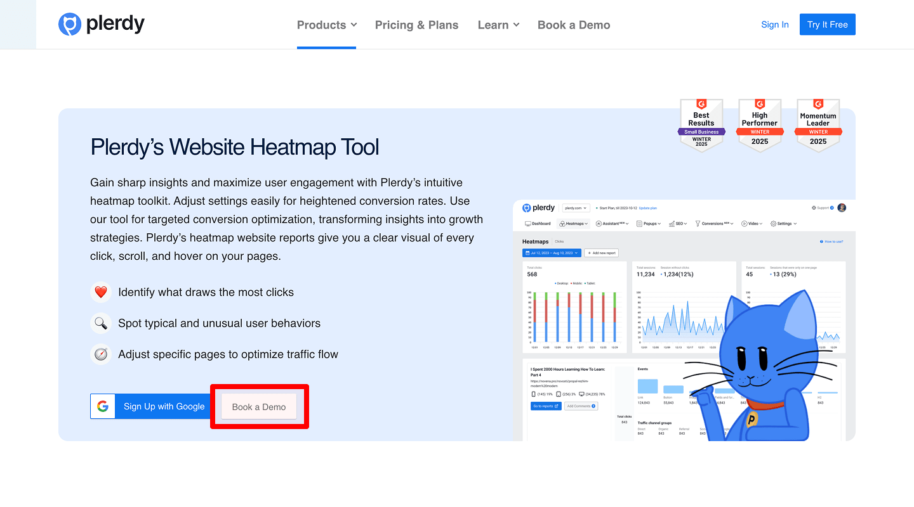Click the Try It Free button
The width and height of the screenshot is (914, 507).
click(x=827, y=24)
